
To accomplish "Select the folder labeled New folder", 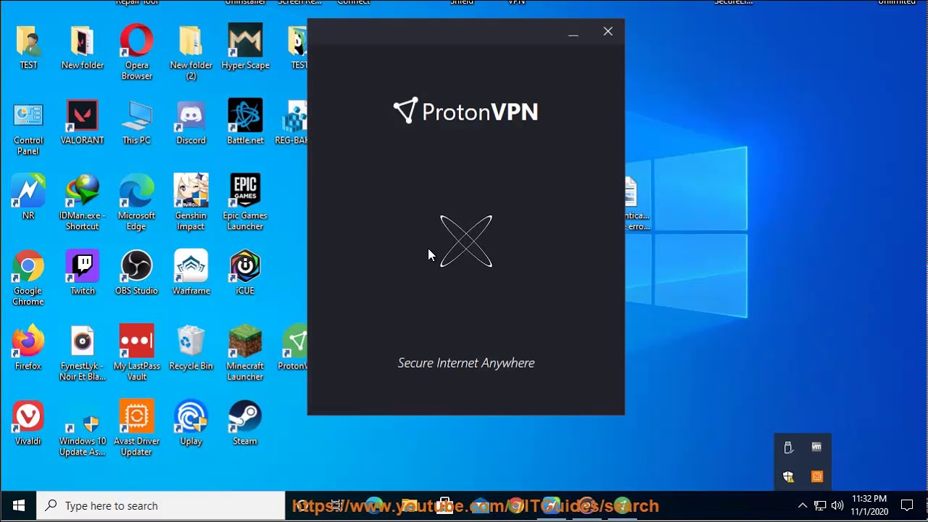I will point(82,46).
